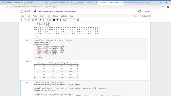
Task: Reload the page
Action: tap(7, 7)
